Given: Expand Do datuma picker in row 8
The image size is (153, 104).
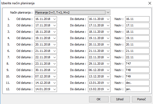Looking at the screenshot, I should (108, 64).
